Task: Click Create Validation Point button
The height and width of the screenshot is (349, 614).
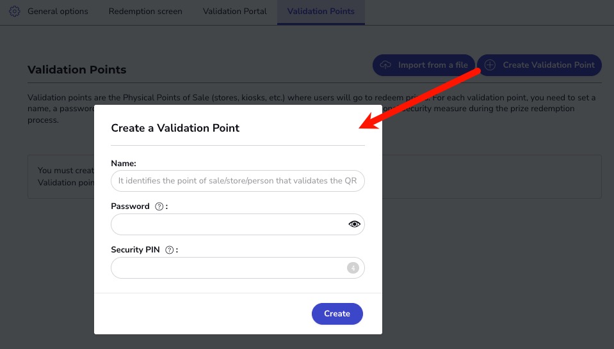Action: click(x=539, y=65)
